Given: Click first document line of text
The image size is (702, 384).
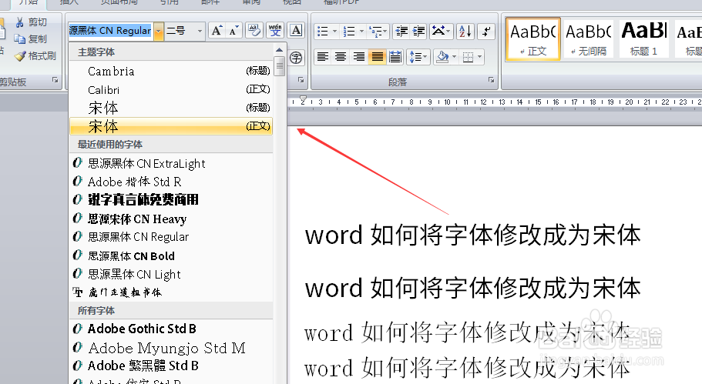Looking at the screenshot, I should point(473,235).
